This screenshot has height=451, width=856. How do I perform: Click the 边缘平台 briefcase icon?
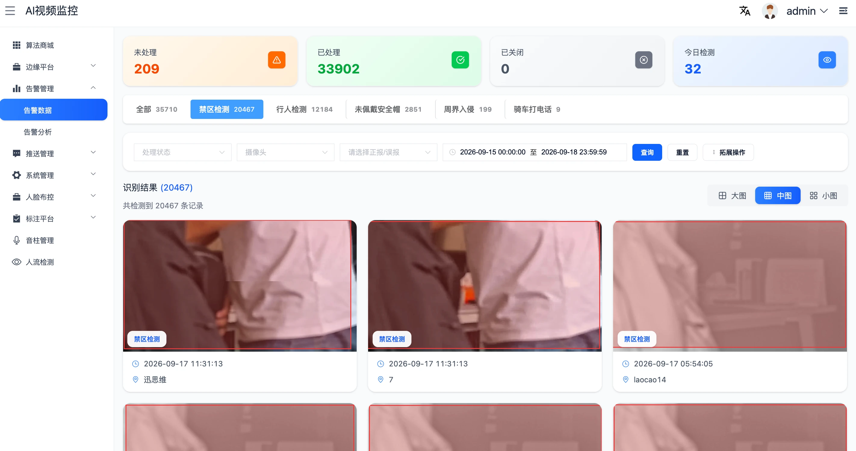tap(16, 67)
